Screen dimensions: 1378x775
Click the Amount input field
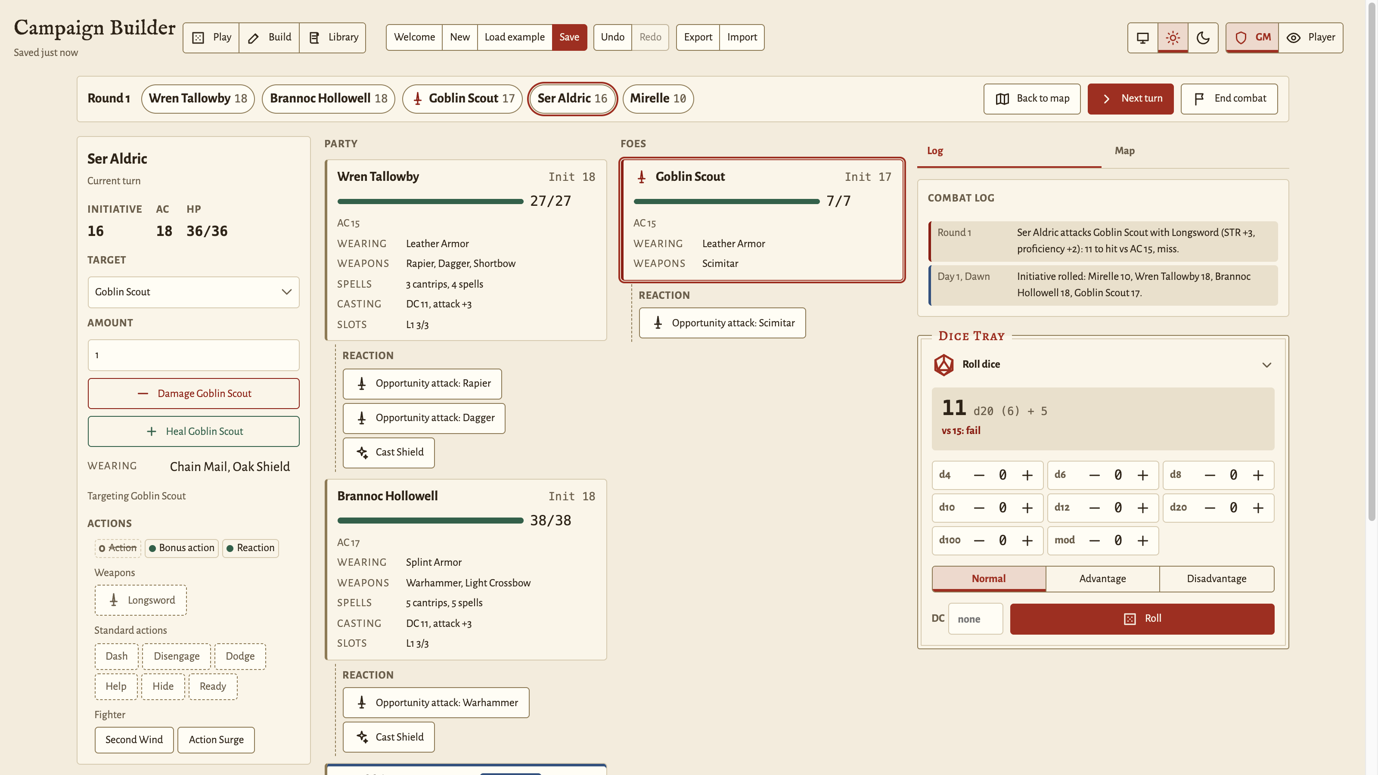193,355
